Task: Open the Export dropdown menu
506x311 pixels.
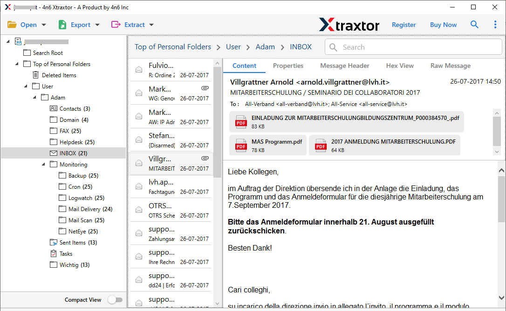Action: pyautogui.click(x=97, y=24)
